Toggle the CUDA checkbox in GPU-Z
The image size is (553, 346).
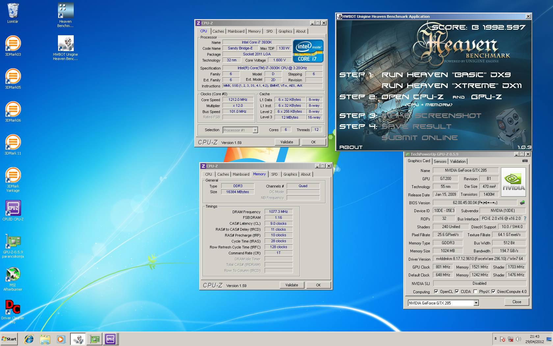tap(457, 291)
